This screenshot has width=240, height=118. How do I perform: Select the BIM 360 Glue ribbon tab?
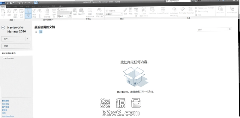[x=43, y=6]
